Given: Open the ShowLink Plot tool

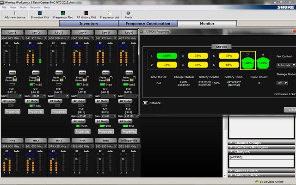Looking at the screenshot, I should pyautogui.click(x=40, y=13).
